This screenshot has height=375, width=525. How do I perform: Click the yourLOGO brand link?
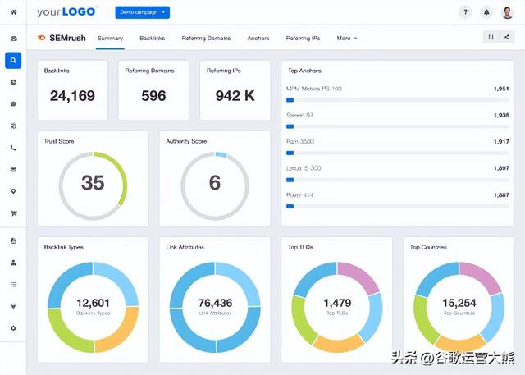67,12
